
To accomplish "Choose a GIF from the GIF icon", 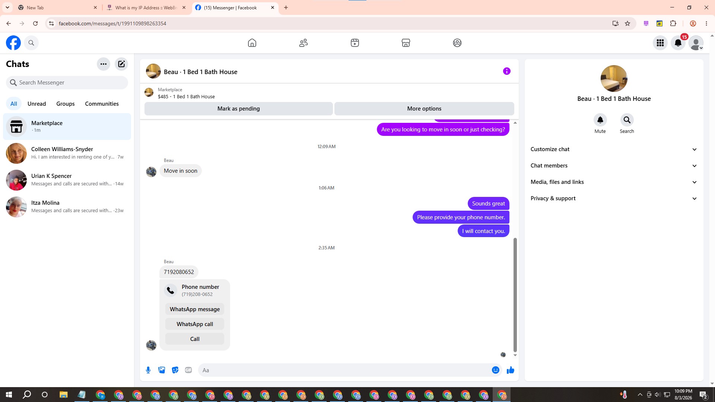I will click(x=188, y=370).
